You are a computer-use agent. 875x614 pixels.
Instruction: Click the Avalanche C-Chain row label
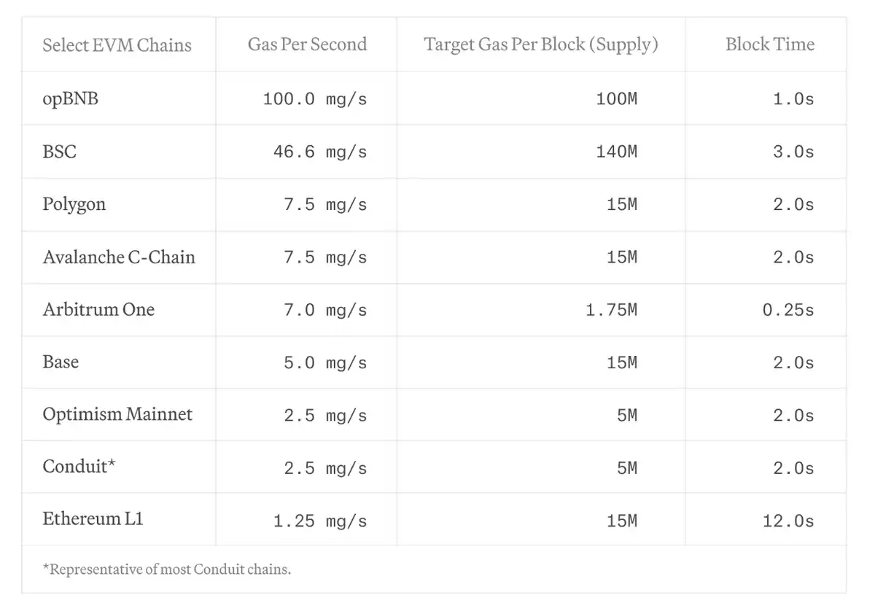tap(119, 257)
